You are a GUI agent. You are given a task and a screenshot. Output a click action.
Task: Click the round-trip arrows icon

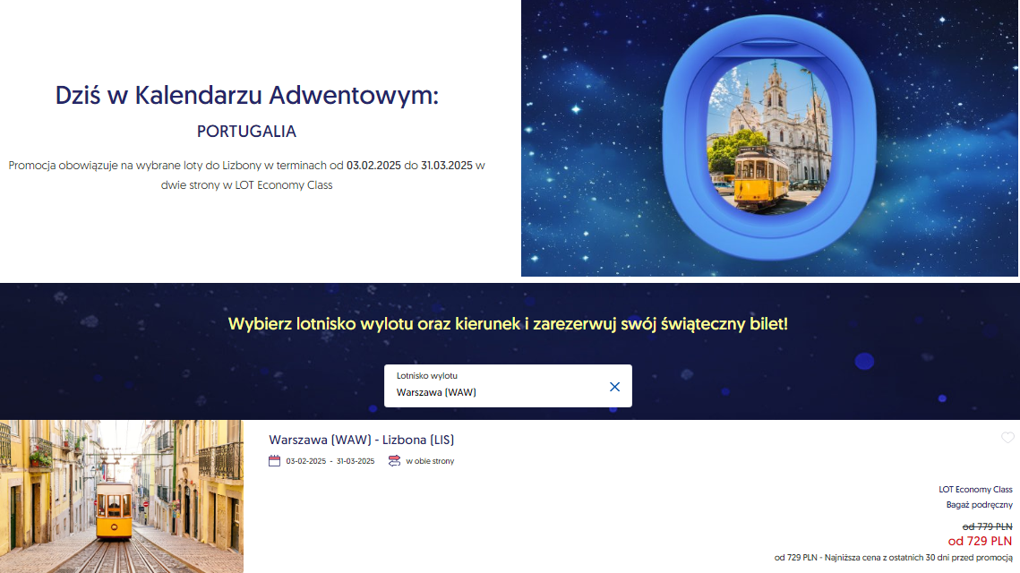click(x=394, y=460)
